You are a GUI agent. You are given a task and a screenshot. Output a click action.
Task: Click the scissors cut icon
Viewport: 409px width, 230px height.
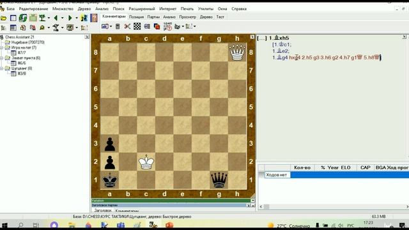(127, 26)
